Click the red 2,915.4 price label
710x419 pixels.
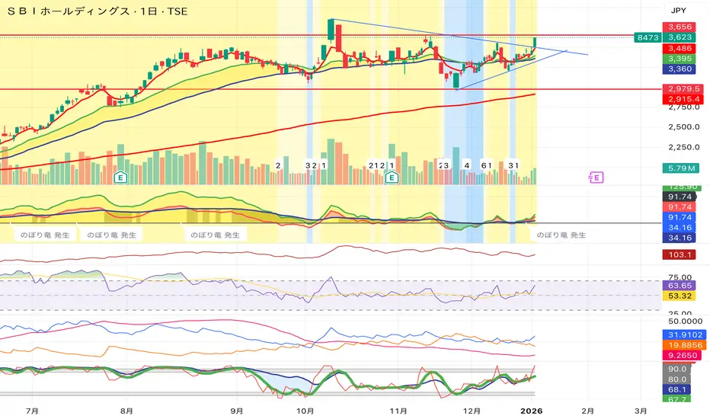pyautogui.click(x=683, y=99)
